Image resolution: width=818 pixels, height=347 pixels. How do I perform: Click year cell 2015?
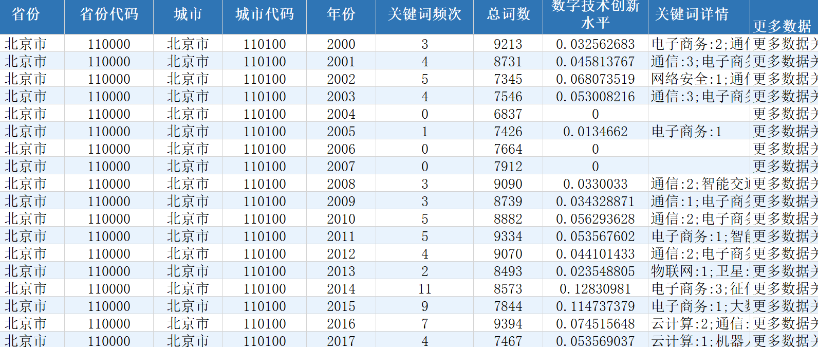pos(341,306)
